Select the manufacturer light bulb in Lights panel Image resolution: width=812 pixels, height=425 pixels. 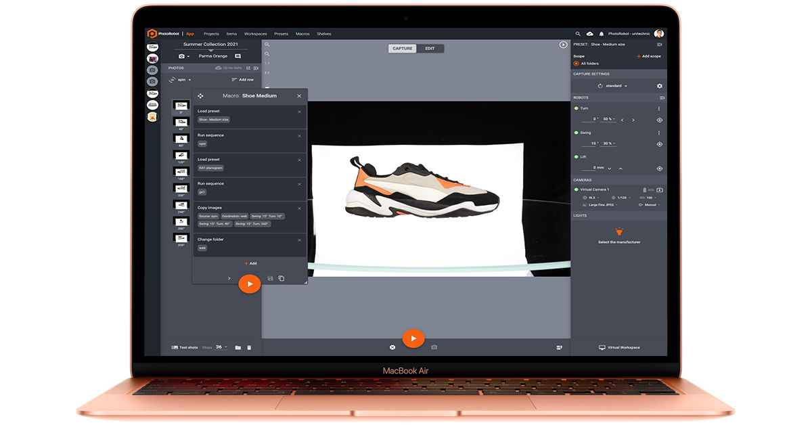(x=619, y=231)
